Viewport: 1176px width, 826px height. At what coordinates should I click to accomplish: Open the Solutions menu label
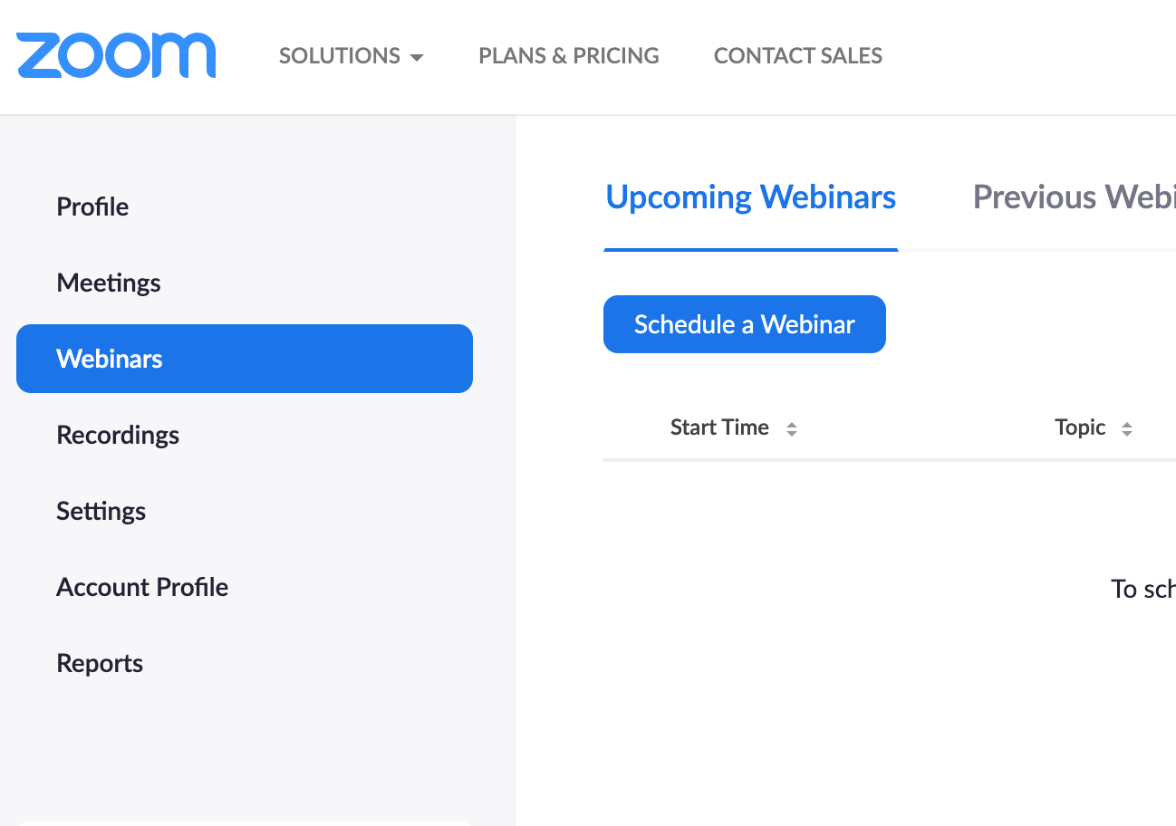339,56
